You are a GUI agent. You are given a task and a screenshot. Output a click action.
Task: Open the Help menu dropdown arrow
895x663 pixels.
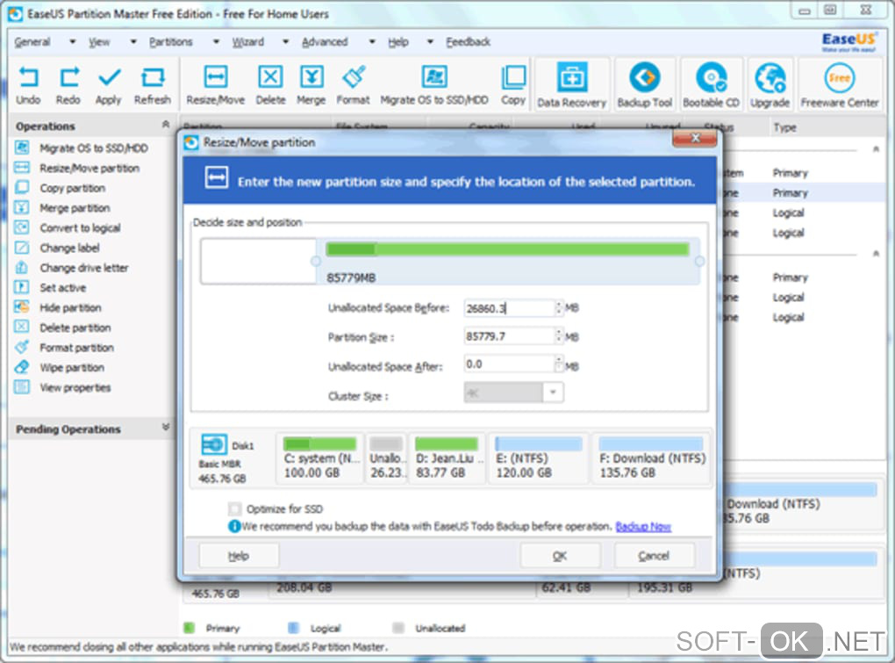pos(430,41)
